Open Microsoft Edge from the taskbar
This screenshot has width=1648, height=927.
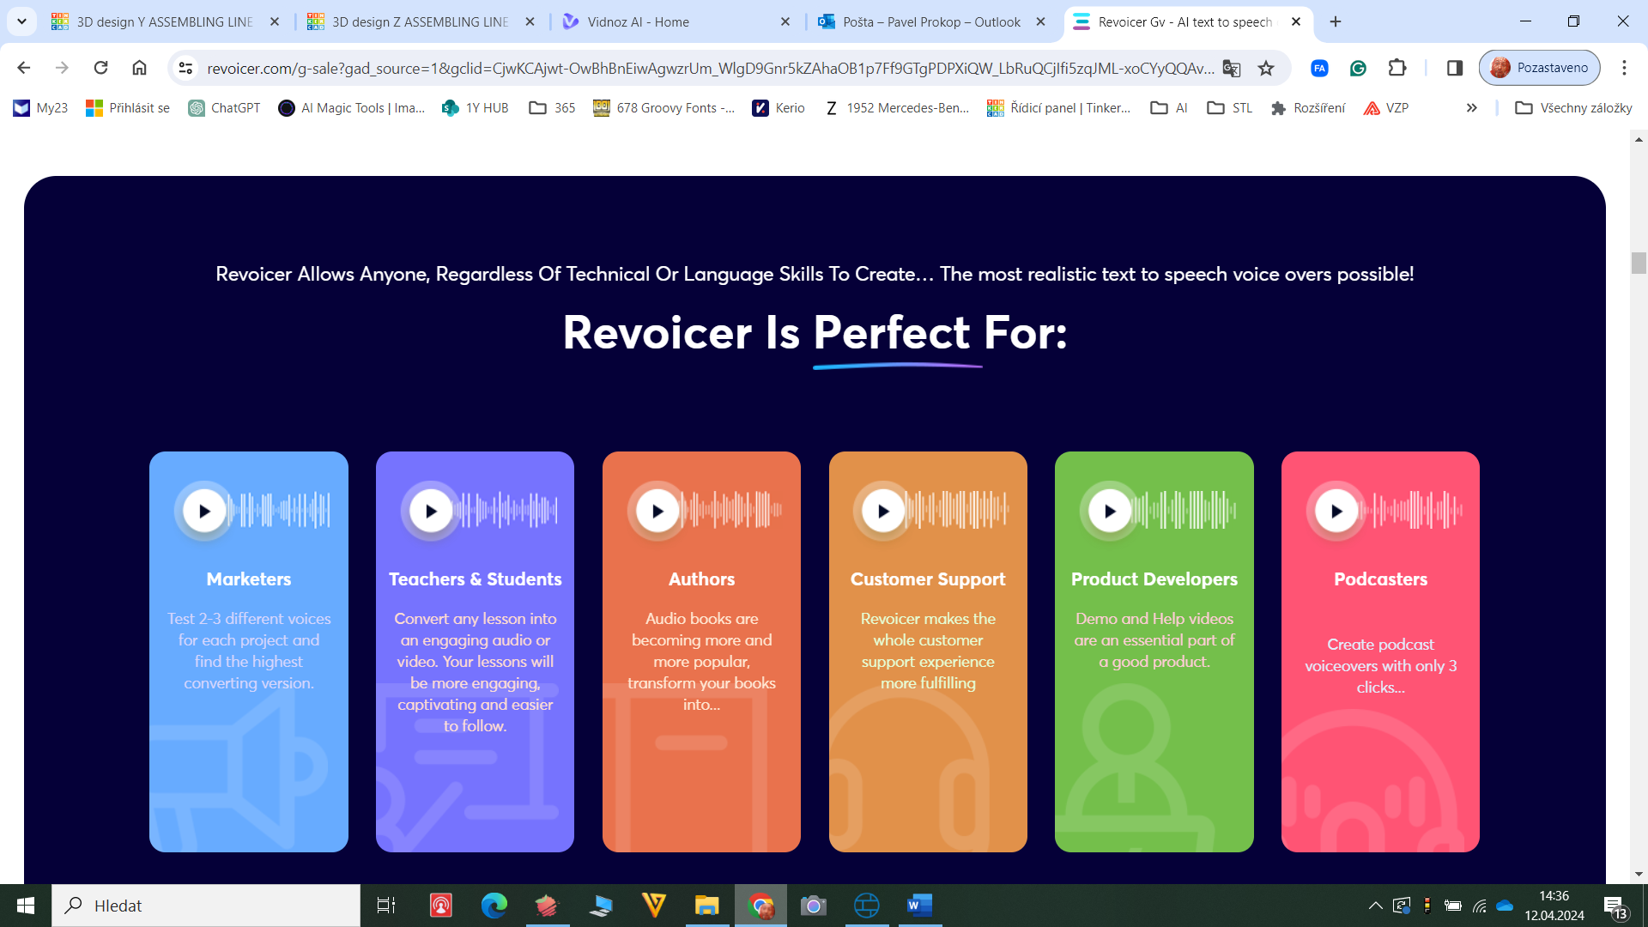click(x=494, y=906)
